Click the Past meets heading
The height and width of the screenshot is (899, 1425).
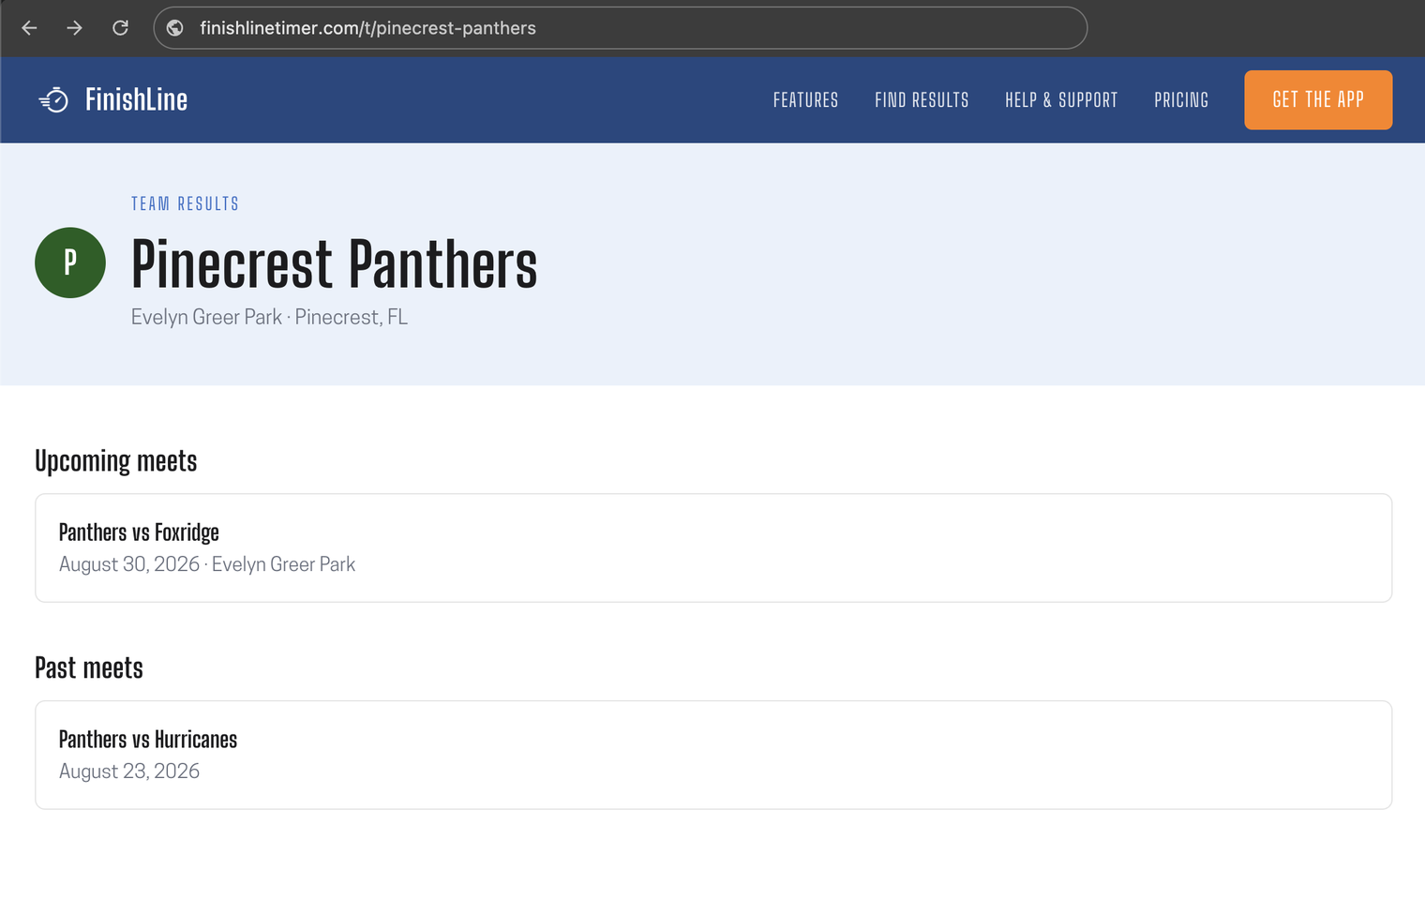click(x=89, y=668)
